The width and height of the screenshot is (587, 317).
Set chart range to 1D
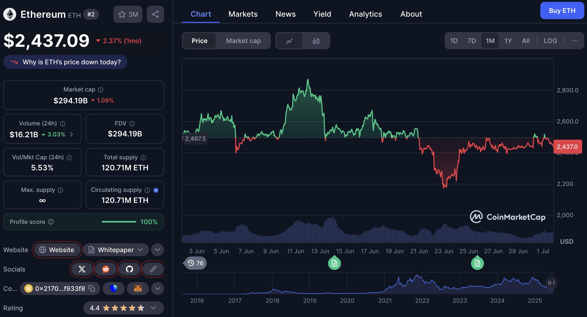[x=454, y=41]
